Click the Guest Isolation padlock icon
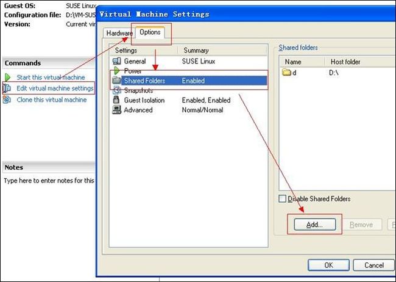This screenshot has height=282, width=396. click(x=116, y=99)
